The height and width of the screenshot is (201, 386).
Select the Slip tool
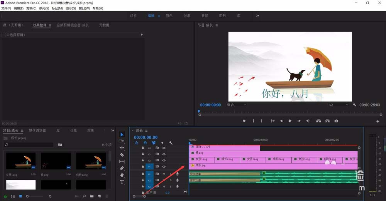tap(122, 161)
